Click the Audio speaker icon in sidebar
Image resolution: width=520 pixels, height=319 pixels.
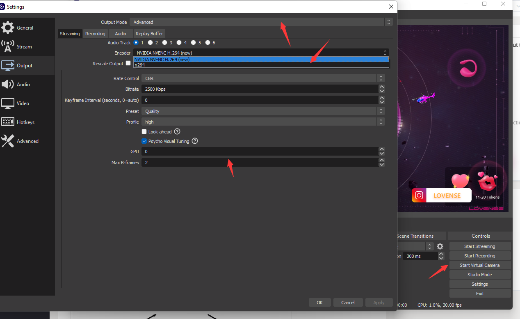pos(8,85)
